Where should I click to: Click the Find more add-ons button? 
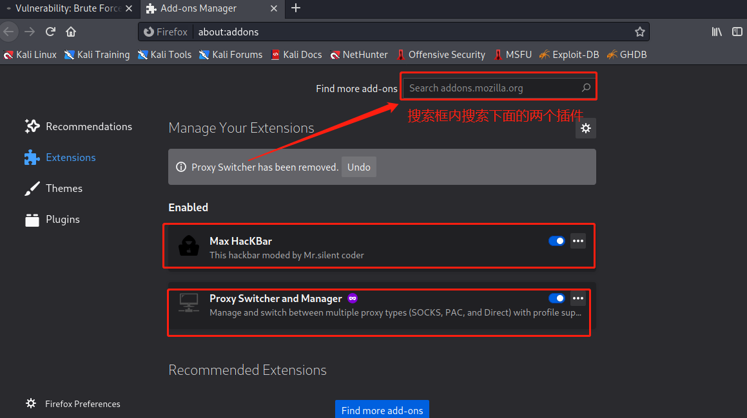(x=382, y=410)
